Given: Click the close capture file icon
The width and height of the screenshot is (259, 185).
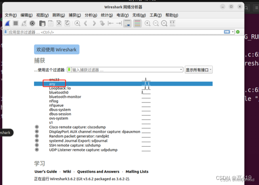Looking at the screenshot, I should click(x=59, y=23).
